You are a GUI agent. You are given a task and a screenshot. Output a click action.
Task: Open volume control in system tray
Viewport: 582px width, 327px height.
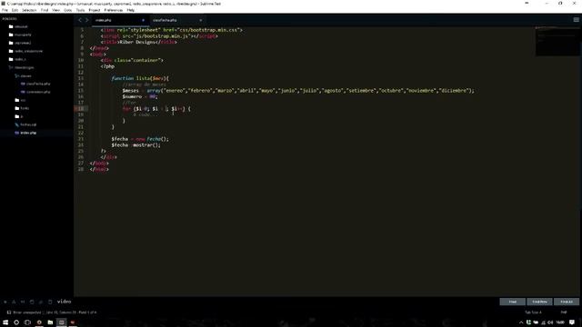[550, 322]
